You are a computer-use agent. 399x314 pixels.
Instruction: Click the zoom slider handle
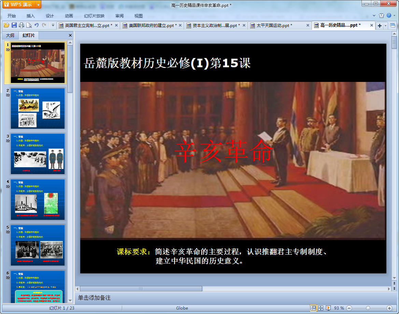click(368, 308)
